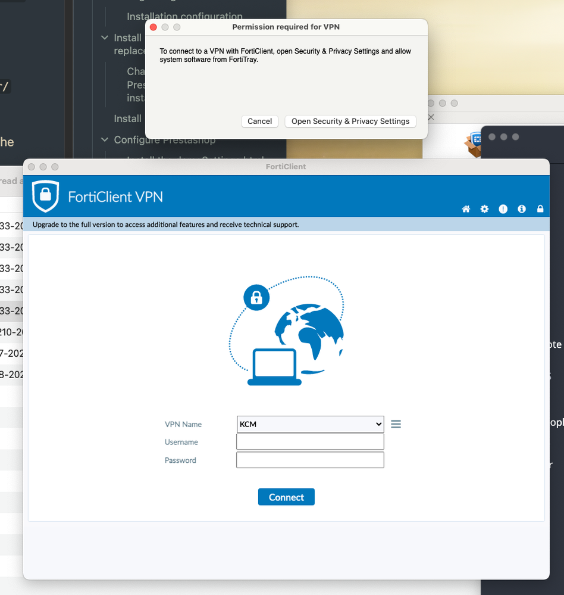The image size is (564, 595).
Task: Click the upgrade to full version banner
Action: [x=165, y=225]
